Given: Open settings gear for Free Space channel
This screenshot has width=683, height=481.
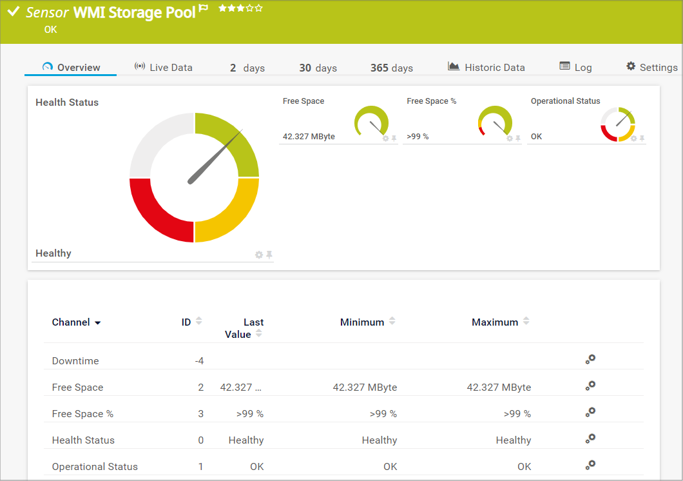Looking at the screenshot, I should 590,386.
